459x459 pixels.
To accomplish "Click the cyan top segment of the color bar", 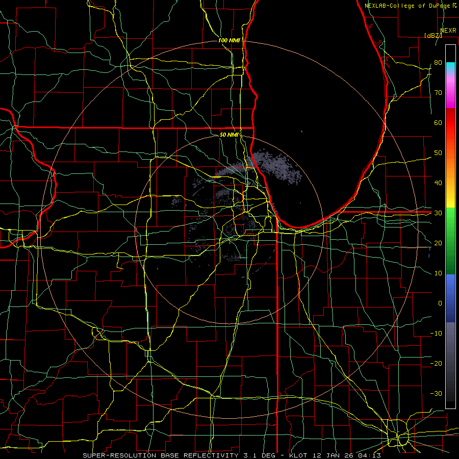I will coord(450,67).
